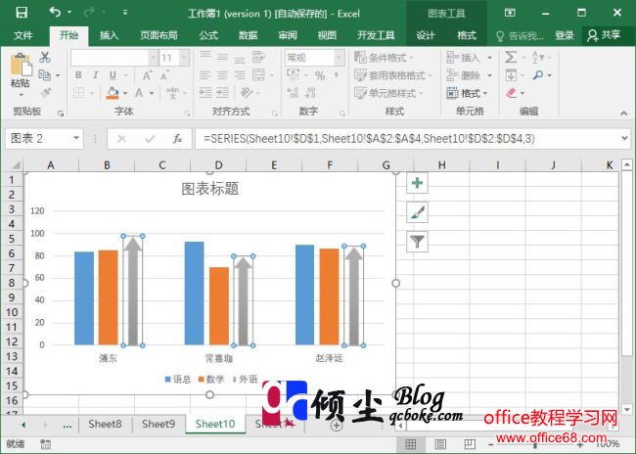Switch to Normal view icon
636x454 pixels.
(411, 444)
